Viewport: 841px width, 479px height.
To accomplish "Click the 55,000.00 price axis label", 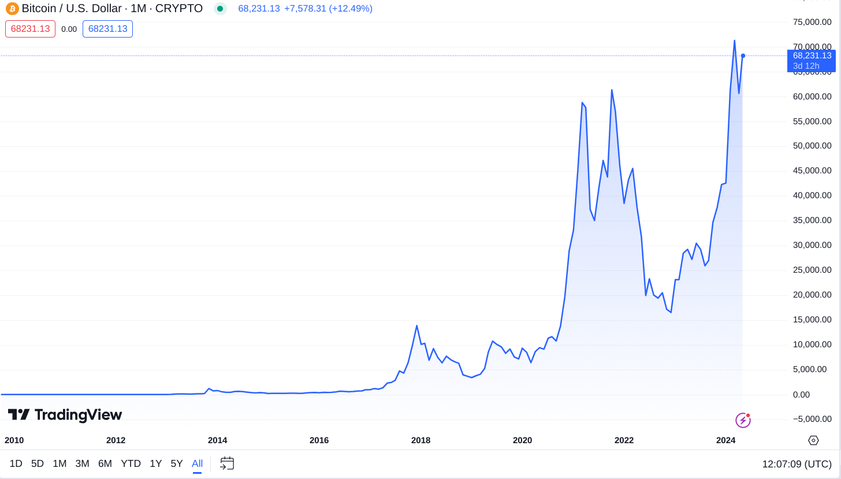I will tap(812, 121).
